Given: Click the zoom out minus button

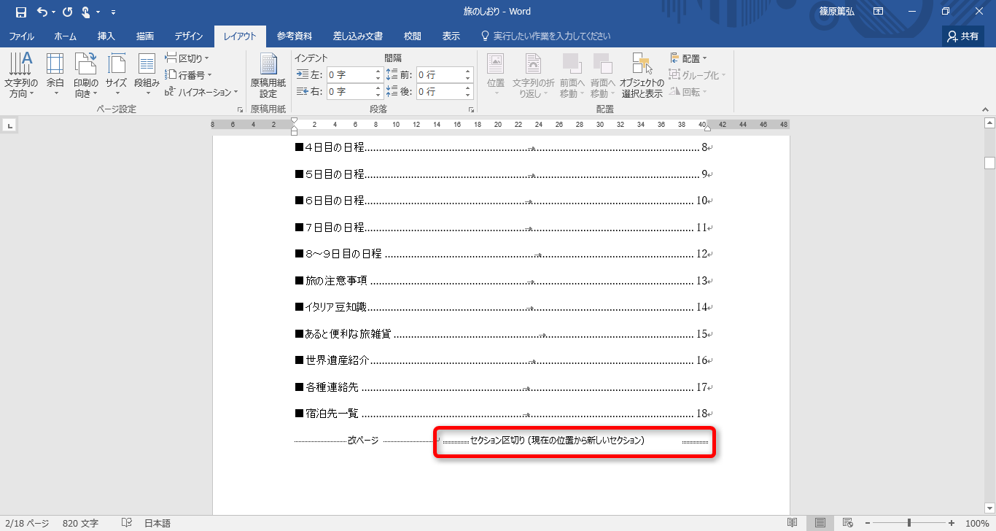Looking at the screenshot, I should click(867, 523).
